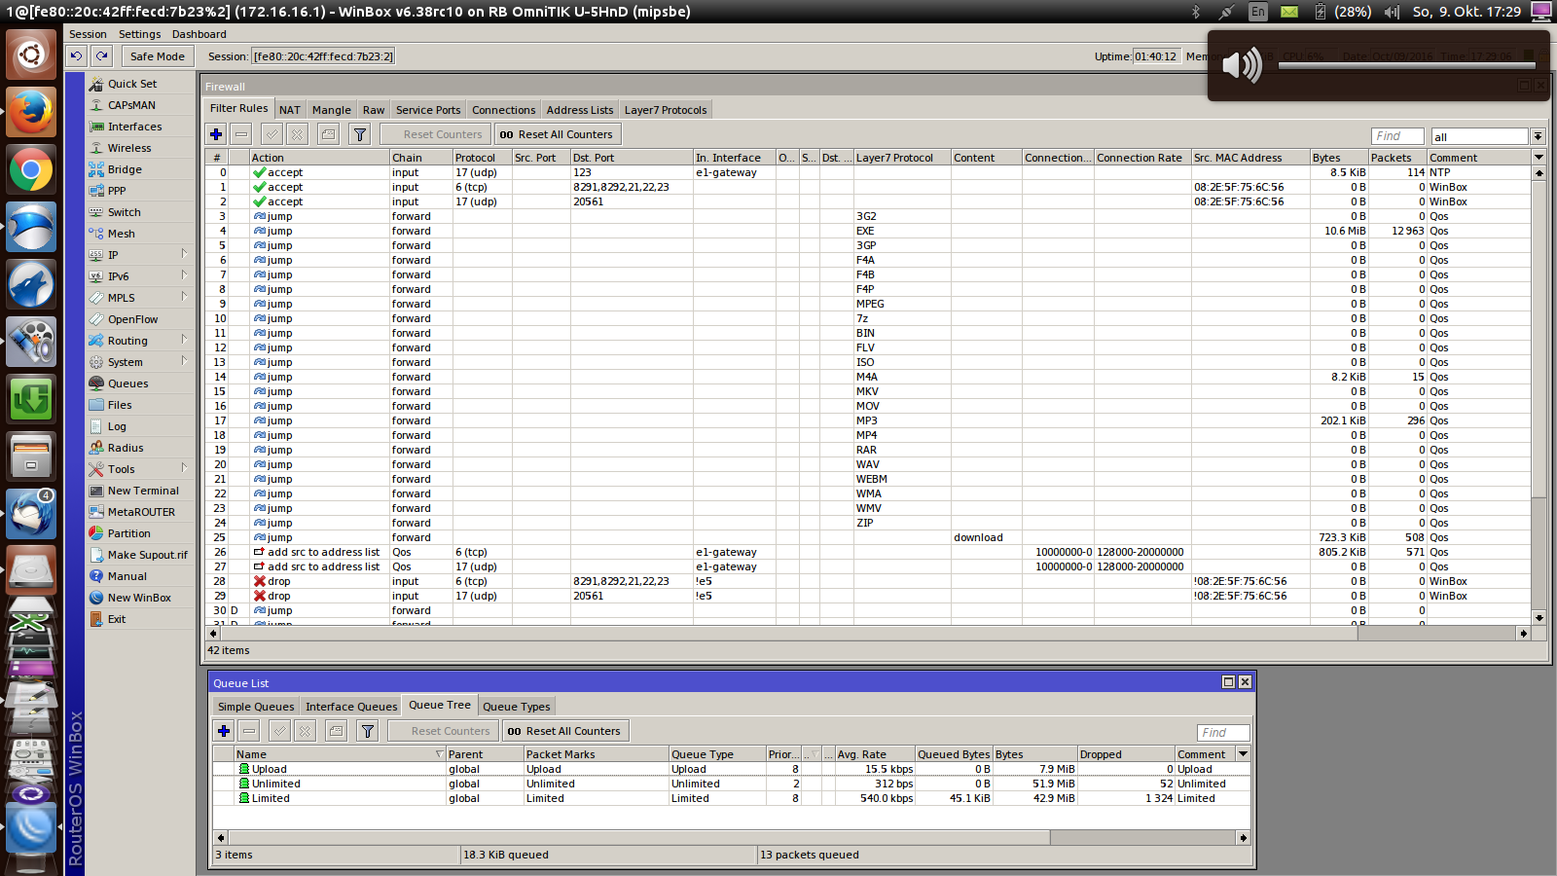Select firewall rule 25 'download' content cell
Screen dimensions: 1557x876
click(986, 537)
